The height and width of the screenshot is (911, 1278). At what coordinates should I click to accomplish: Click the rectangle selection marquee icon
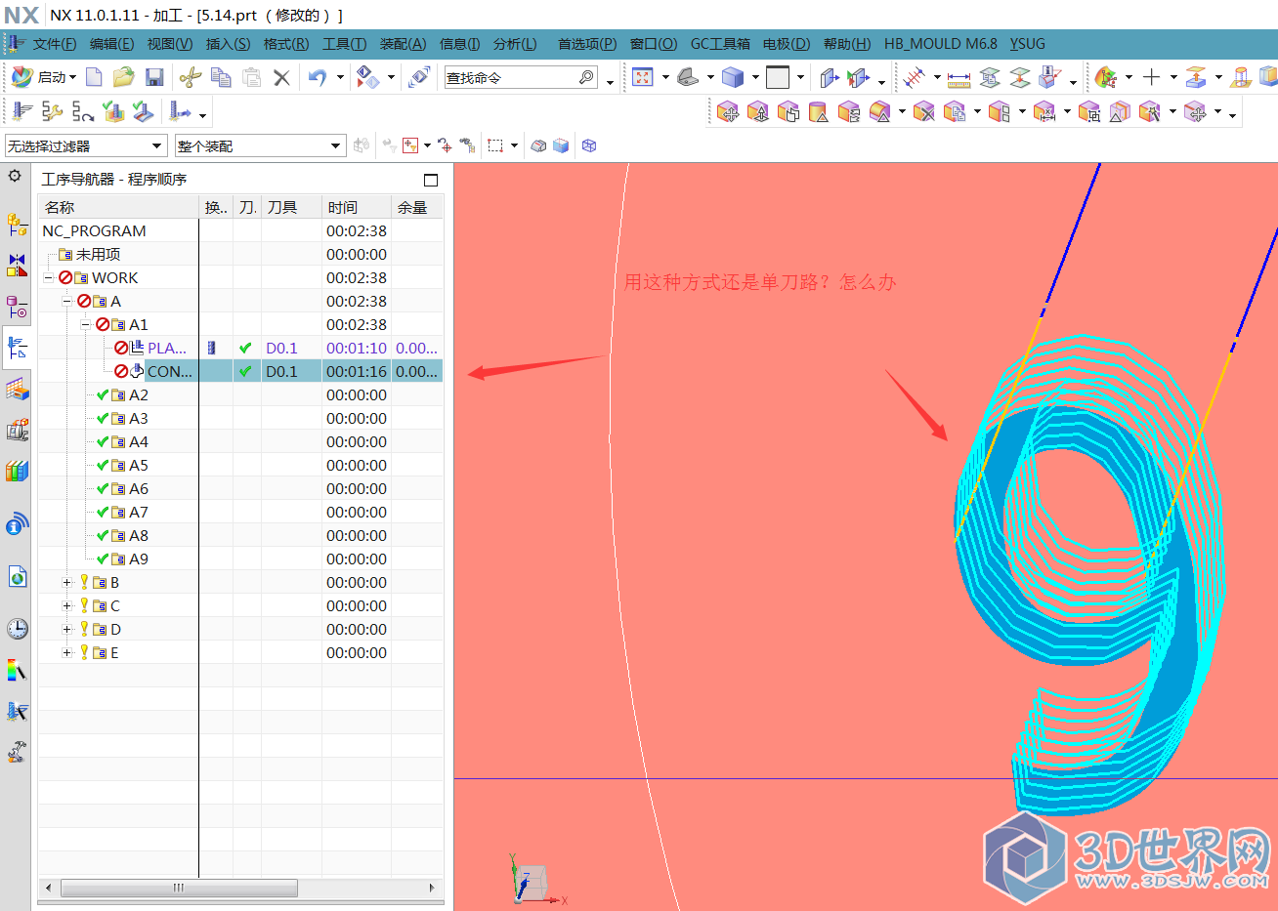coord(495,145)
